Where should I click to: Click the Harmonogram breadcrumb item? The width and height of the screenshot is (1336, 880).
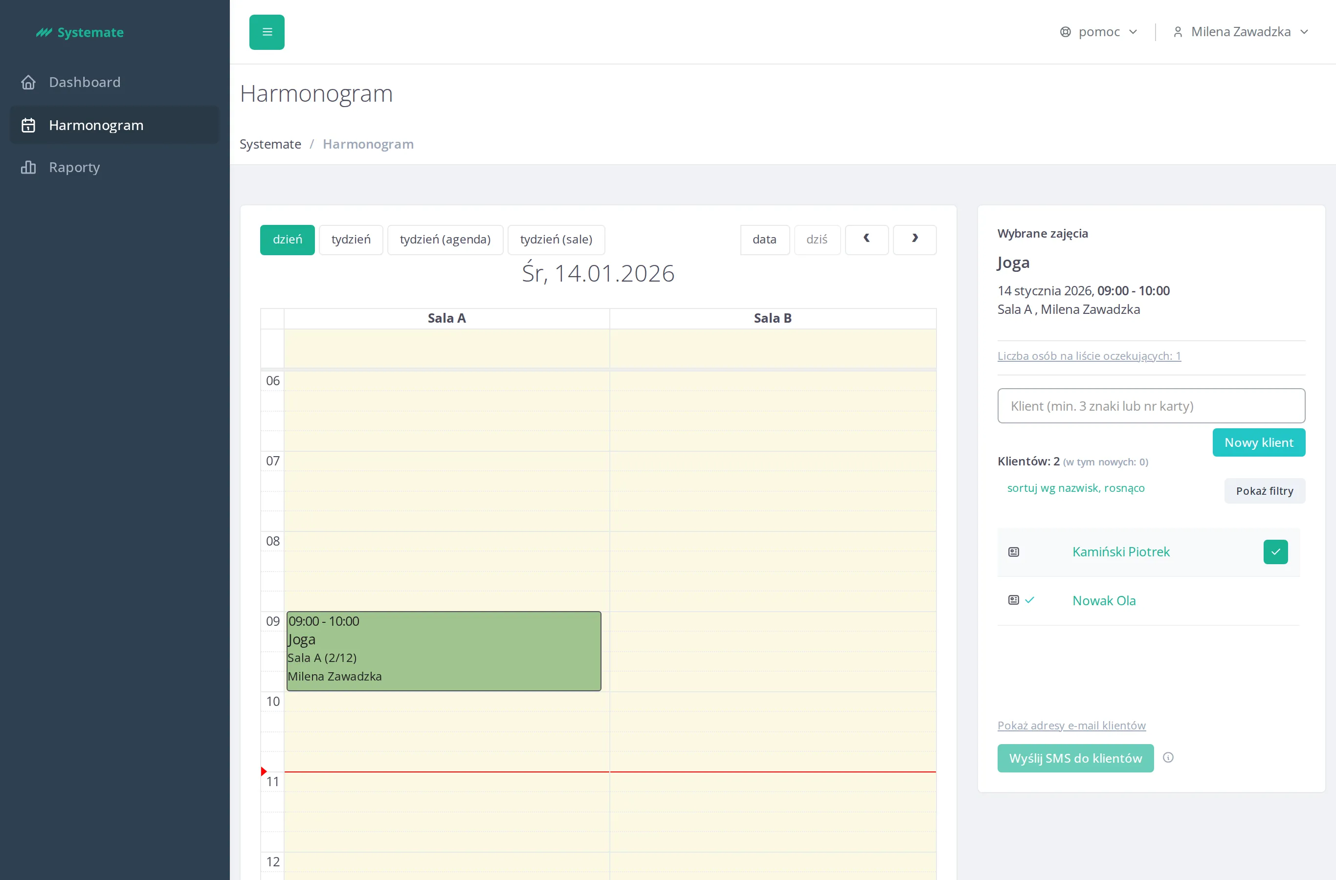point(368,144)
